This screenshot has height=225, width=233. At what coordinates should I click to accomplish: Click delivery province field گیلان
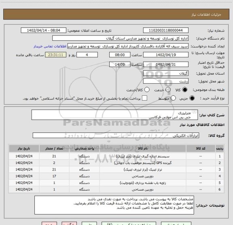pos(166,73)
